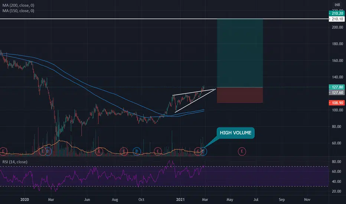Click the 180.00 price scale label
346x204 pixels.
[337, 44]
